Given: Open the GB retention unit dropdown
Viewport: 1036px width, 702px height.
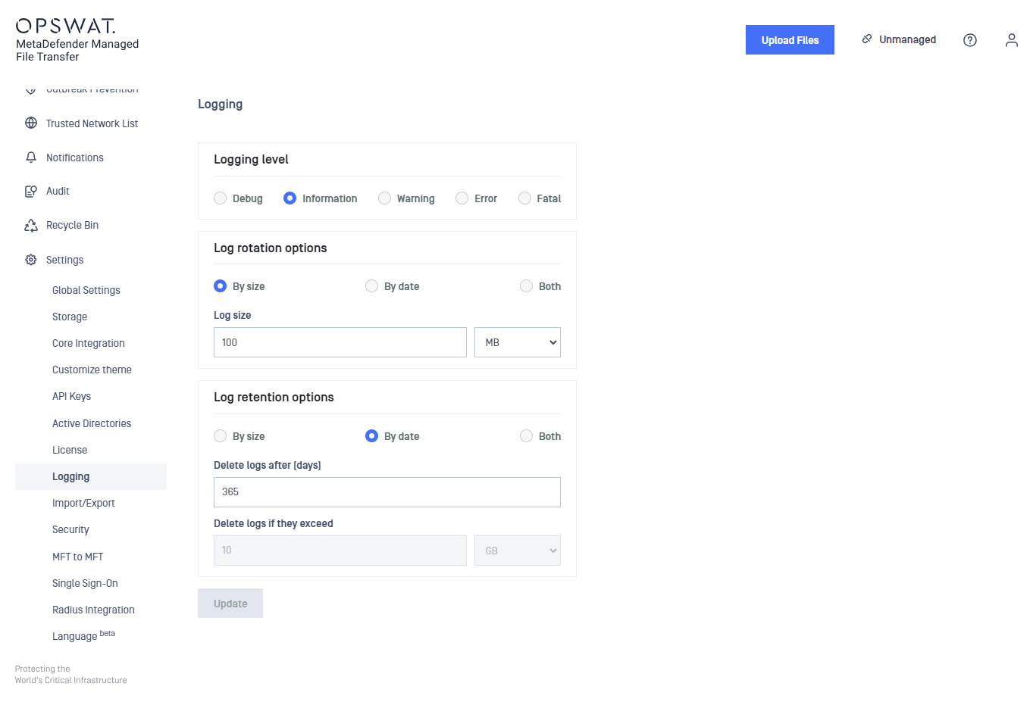Looking at the screenshot, I should click(x=518, y=551).
